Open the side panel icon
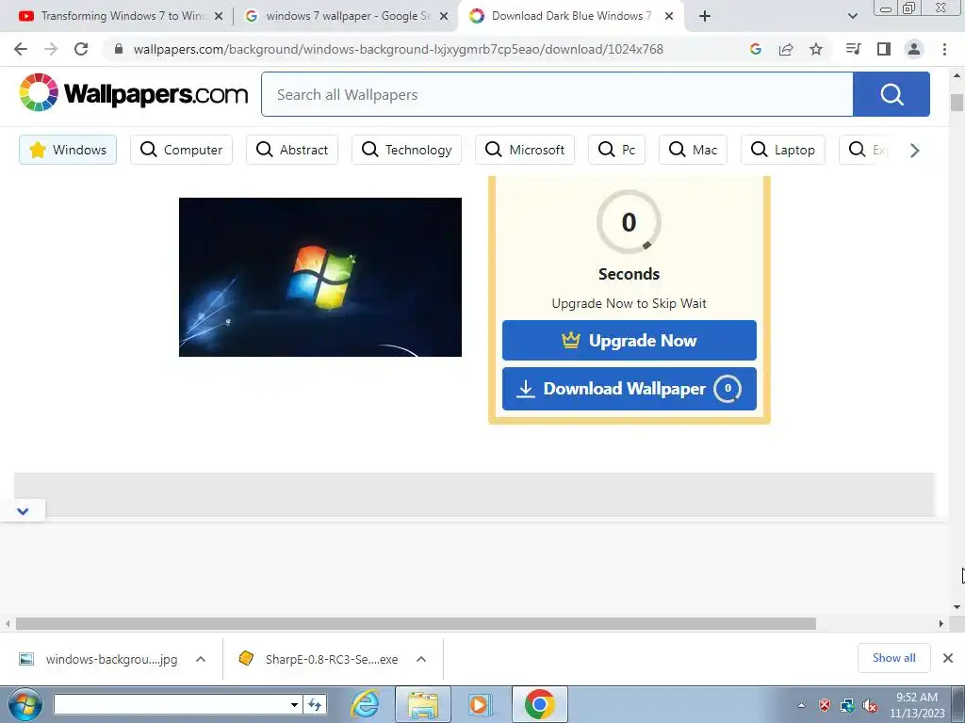Screen dimensions: 965x723 (884, 49)
